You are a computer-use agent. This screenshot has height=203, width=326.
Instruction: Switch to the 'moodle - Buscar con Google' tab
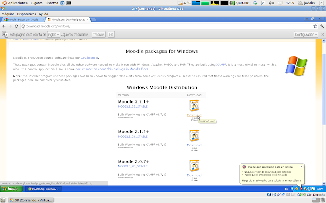pos(23,20)
